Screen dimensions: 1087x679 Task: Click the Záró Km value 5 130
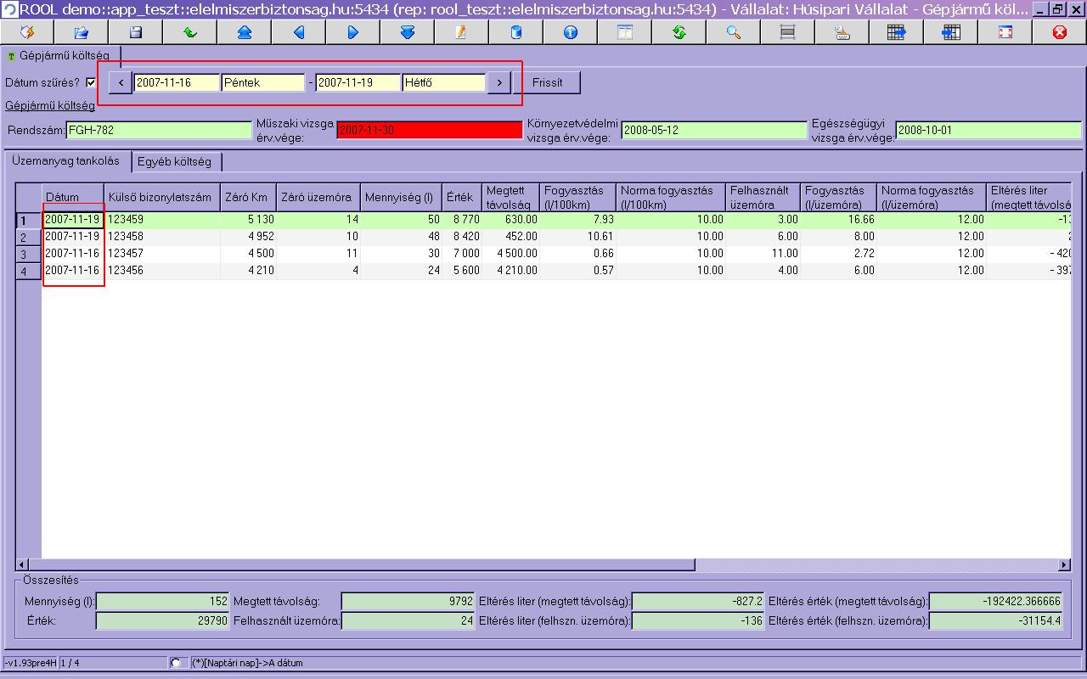point(248,220)
